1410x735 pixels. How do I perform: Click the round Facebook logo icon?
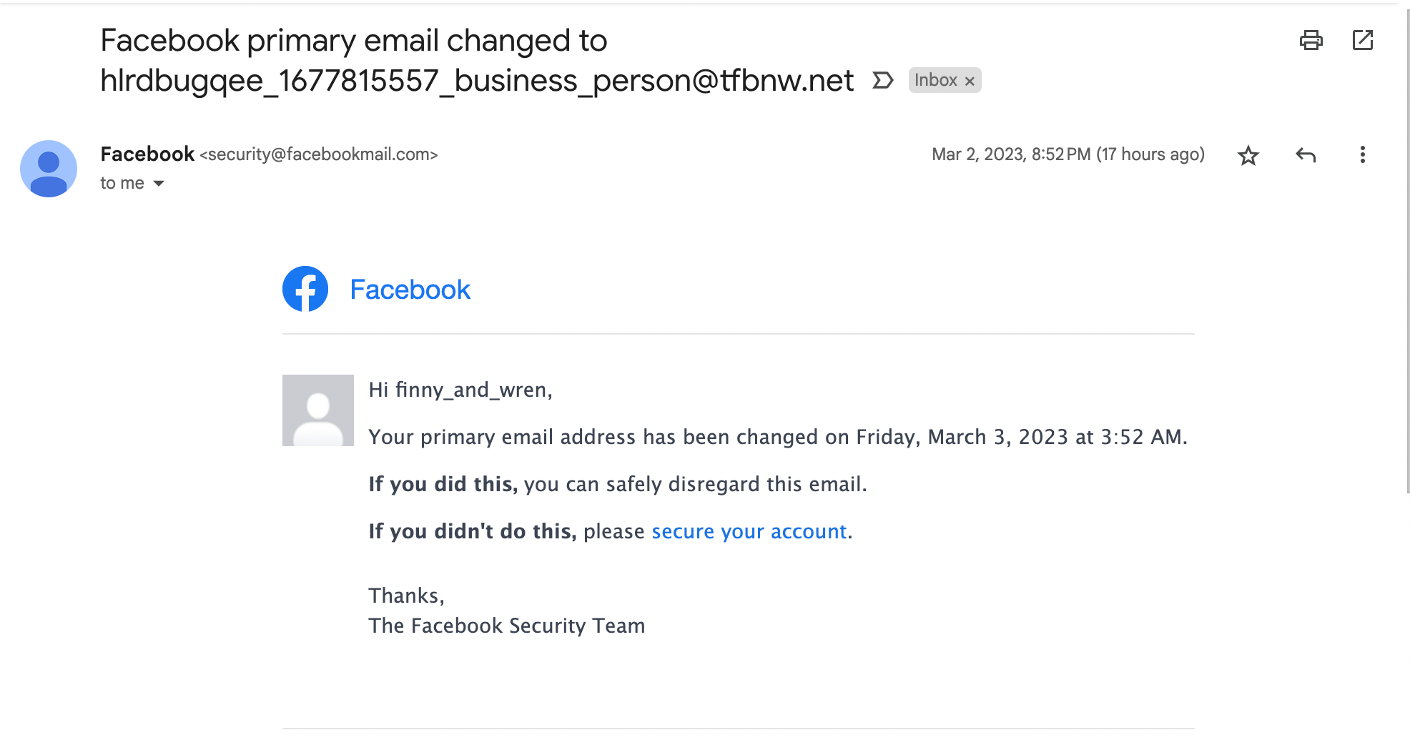pos(305,289)
